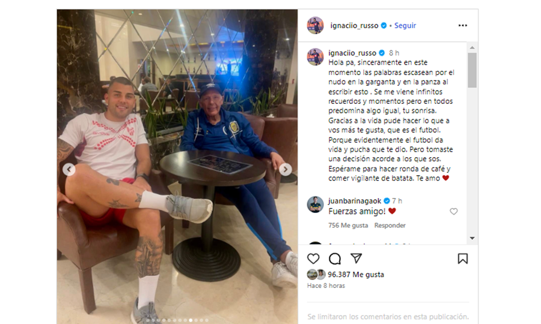Open comments using the speech bubble icon
The image size is (541, 324).
coord(335,259)
